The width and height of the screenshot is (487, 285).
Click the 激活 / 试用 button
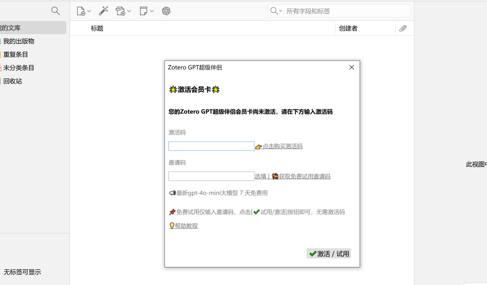click(x=329, y=254)
